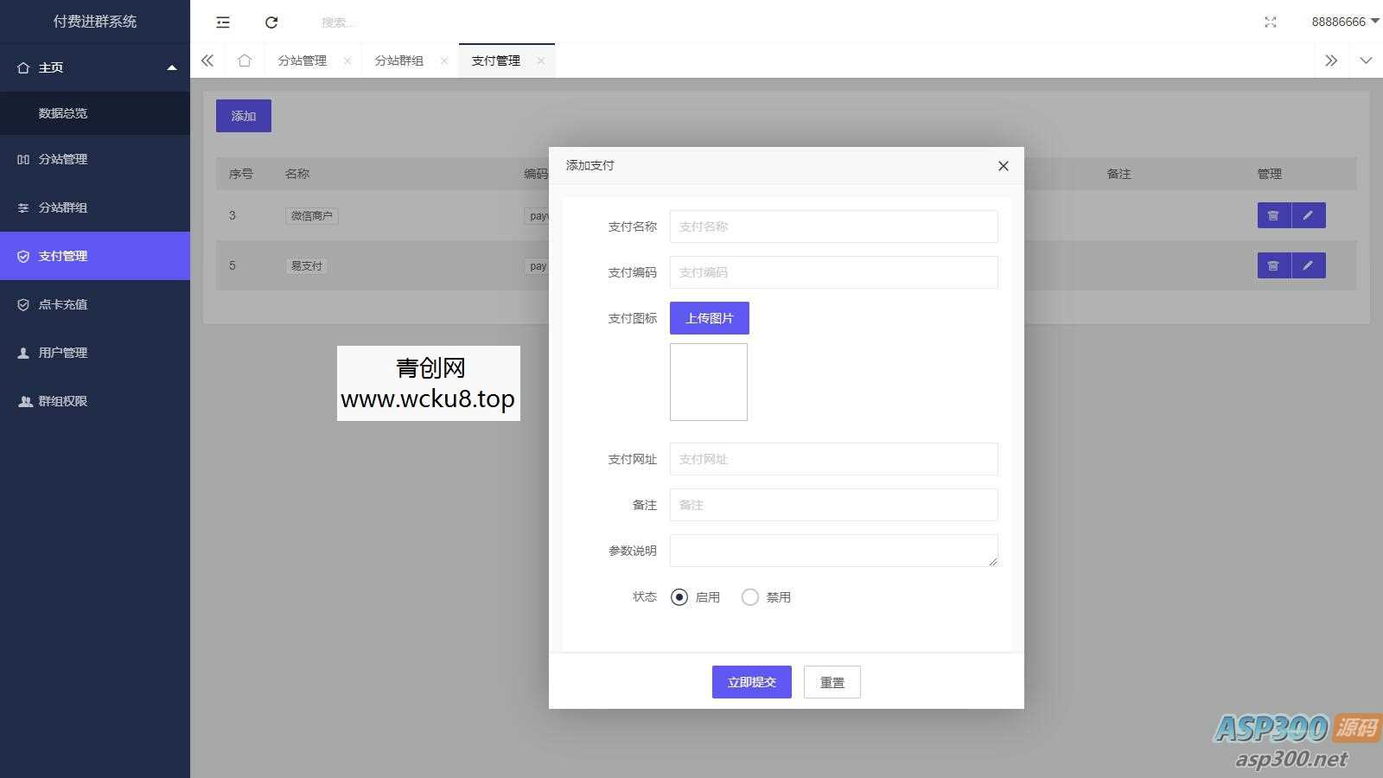This screenshot has width=1383, height=778.
Task: Switch to the 分站管理 tab
Action: [302, 61]
